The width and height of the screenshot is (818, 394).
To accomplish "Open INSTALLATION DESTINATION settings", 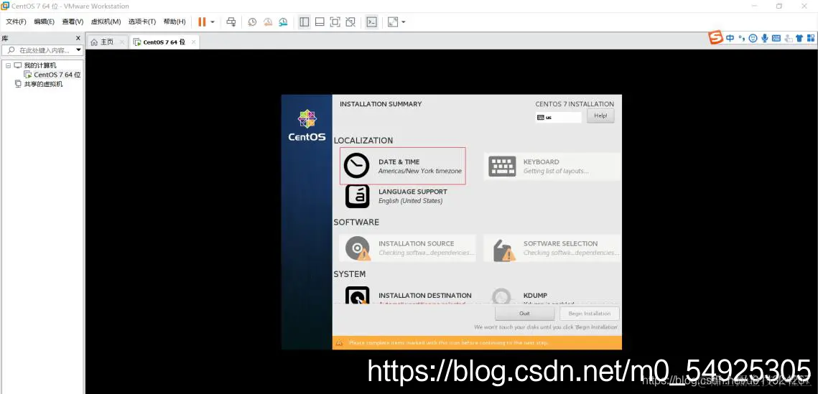I will coord(409,296).
